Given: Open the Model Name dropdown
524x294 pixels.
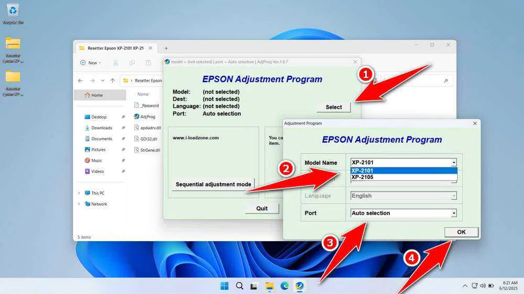Looking at the screenshot, I should (x=453, y=163).
